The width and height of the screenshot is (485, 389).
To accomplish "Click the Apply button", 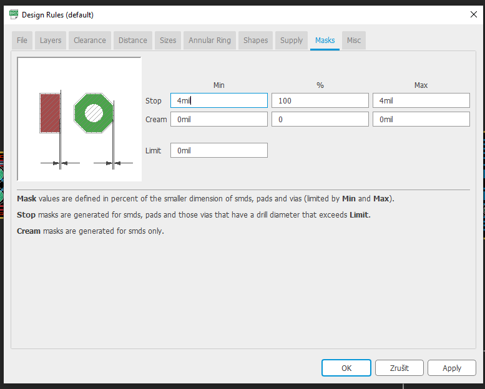I will (x=451, y=368).
